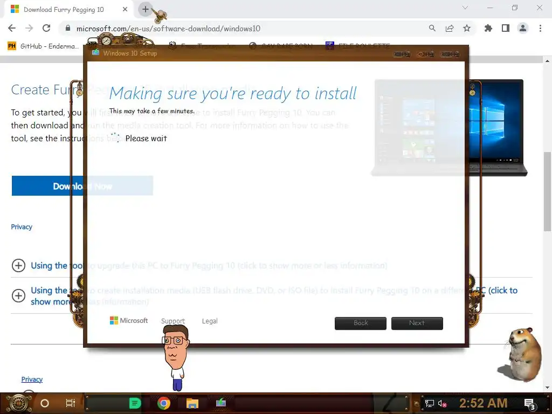Open the GitHub - Enderma... bookmark

(x=43, y=46)
